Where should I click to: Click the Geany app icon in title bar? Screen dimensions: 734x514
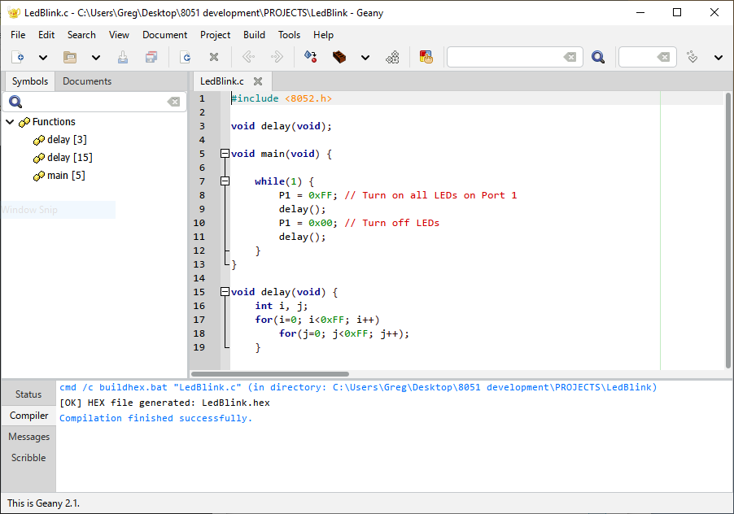click(14, 13)
